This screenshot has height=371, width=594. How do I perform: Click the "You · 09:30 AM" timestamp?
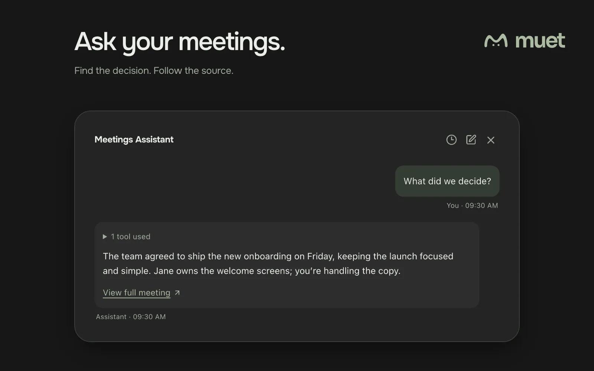(472, 206)
